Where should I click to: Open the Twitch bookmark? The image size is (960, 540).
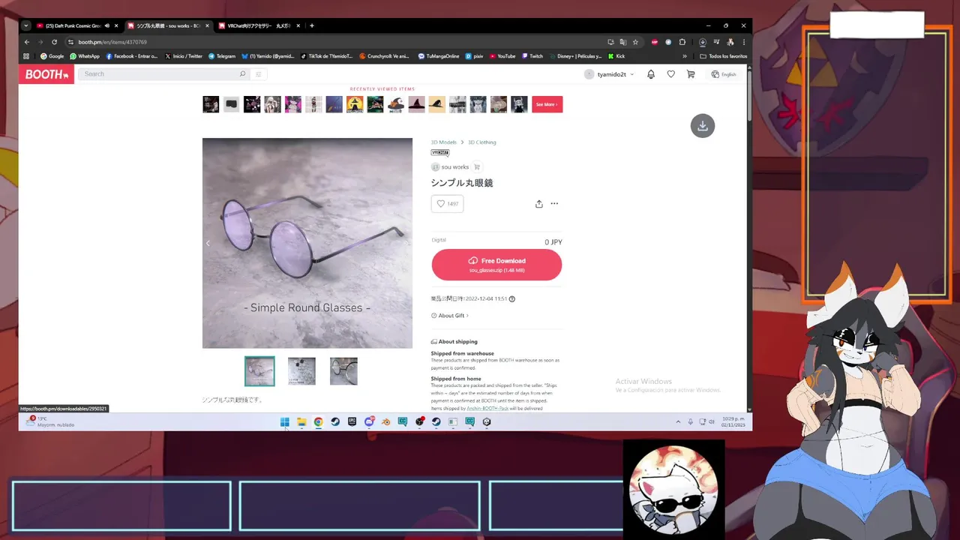[532, 56]
